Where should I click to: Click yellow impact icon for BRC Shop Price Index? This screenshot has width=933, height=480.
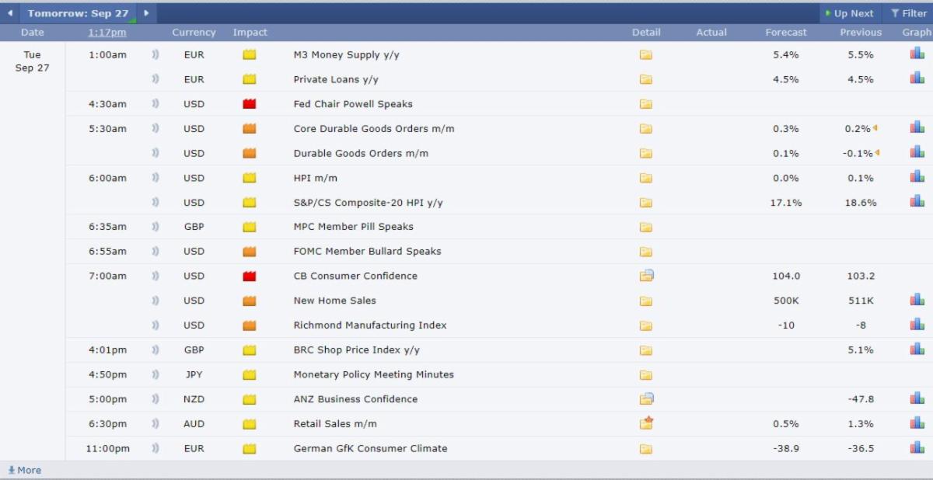point(250,350)
